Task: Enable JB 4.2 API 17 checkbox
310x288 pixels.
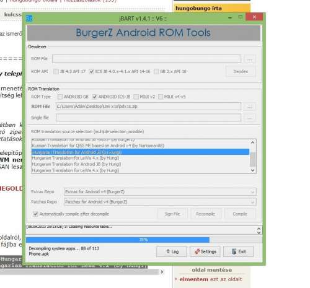Action: 56,71
